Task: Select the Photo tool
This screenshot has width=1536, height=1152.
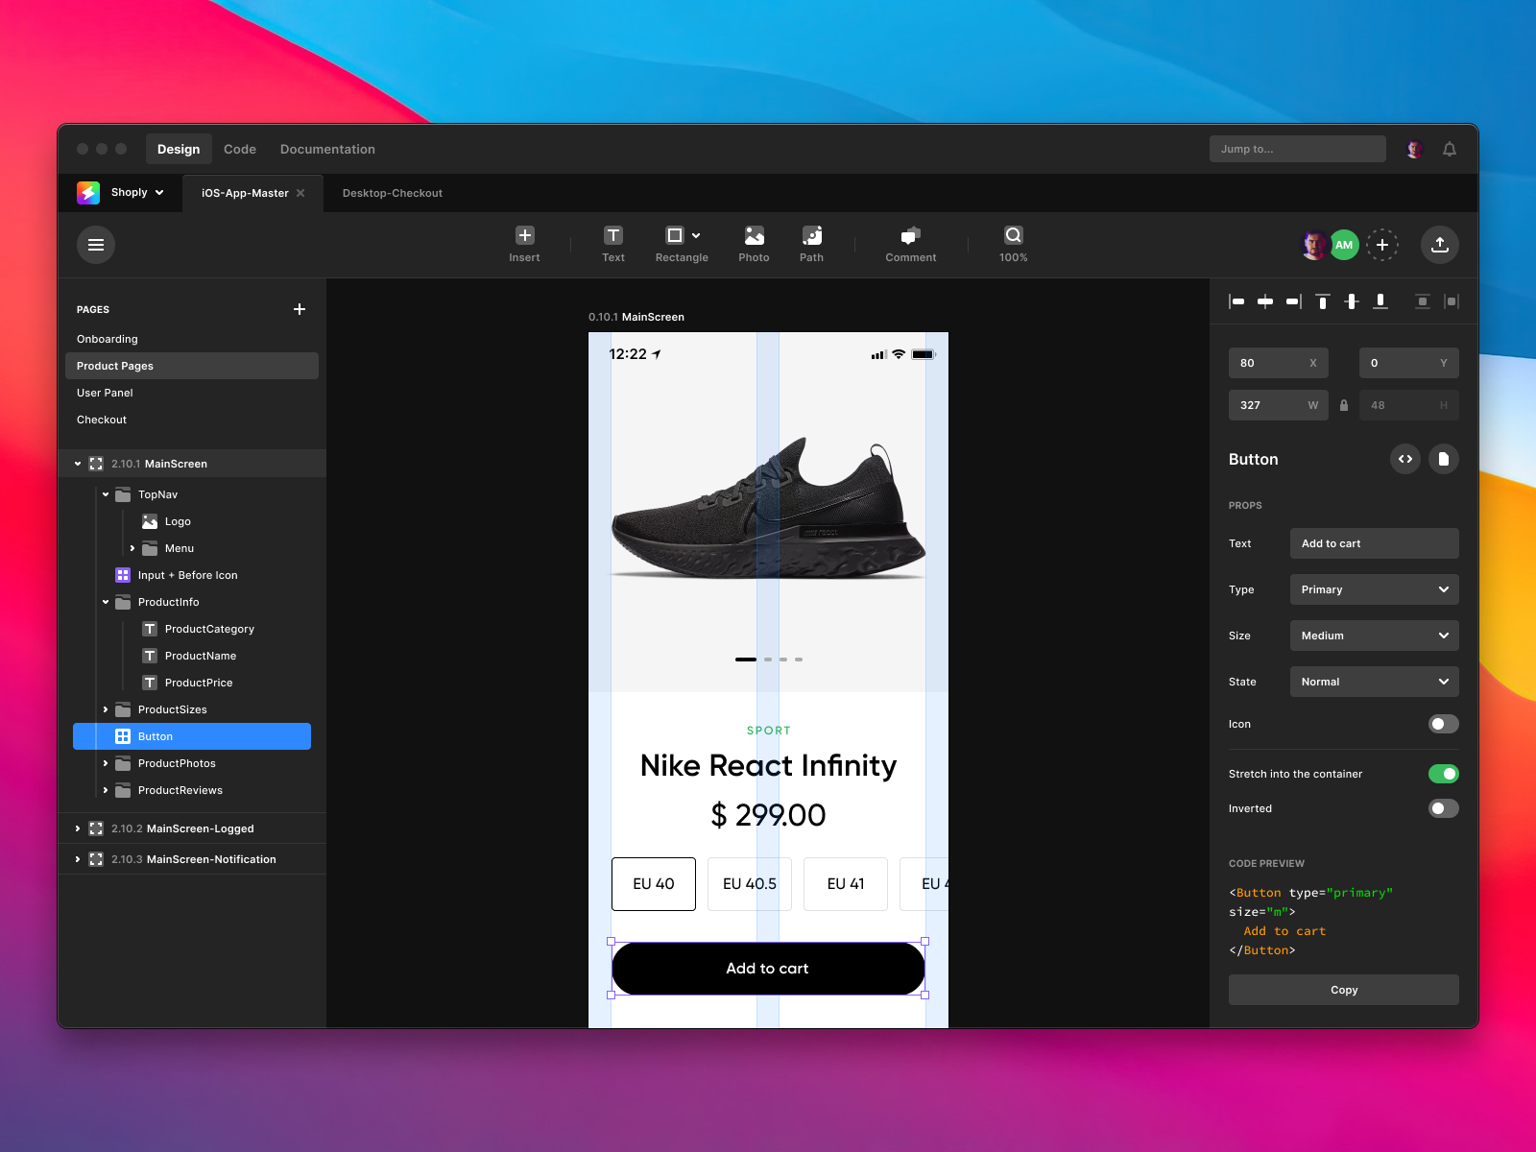Action: point(754,244)
